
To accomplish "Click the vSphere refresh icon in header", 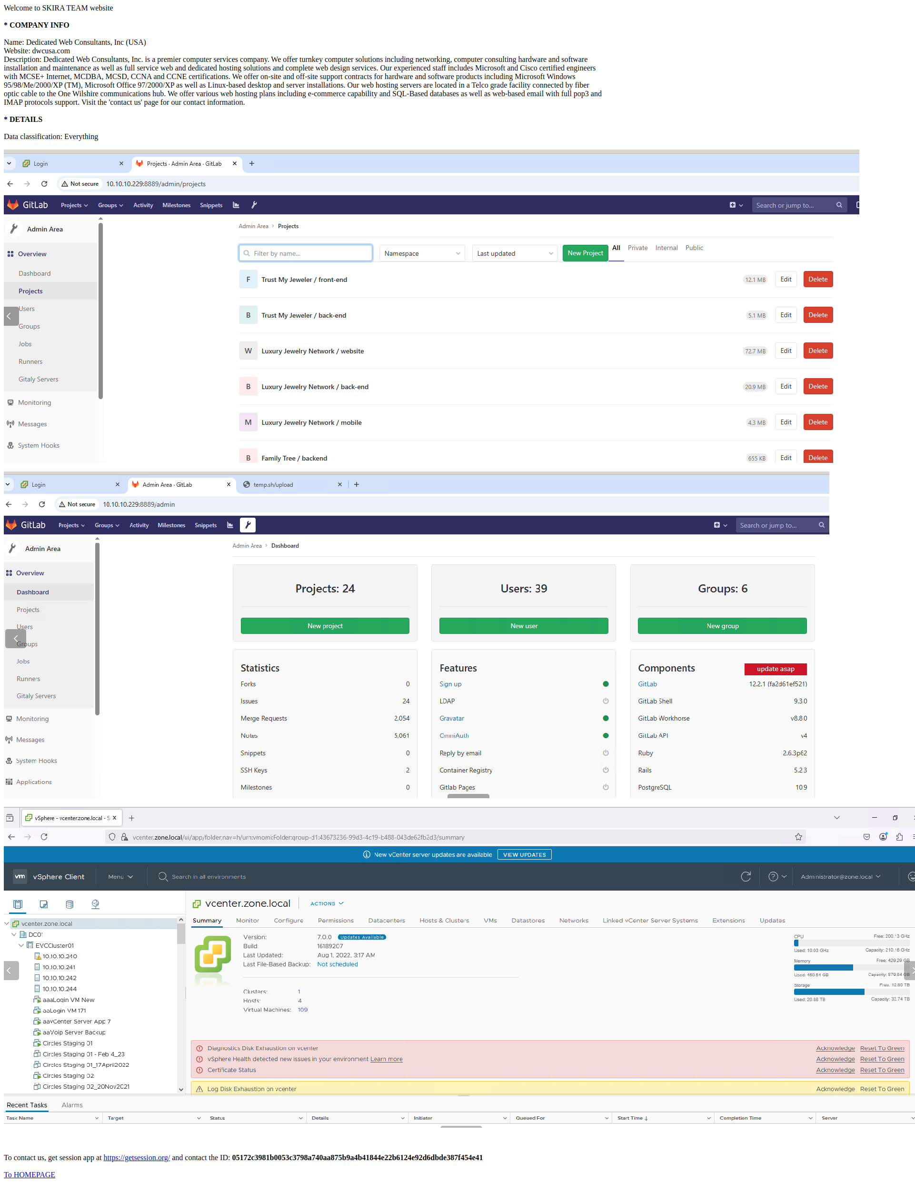I will pos(746,876).
